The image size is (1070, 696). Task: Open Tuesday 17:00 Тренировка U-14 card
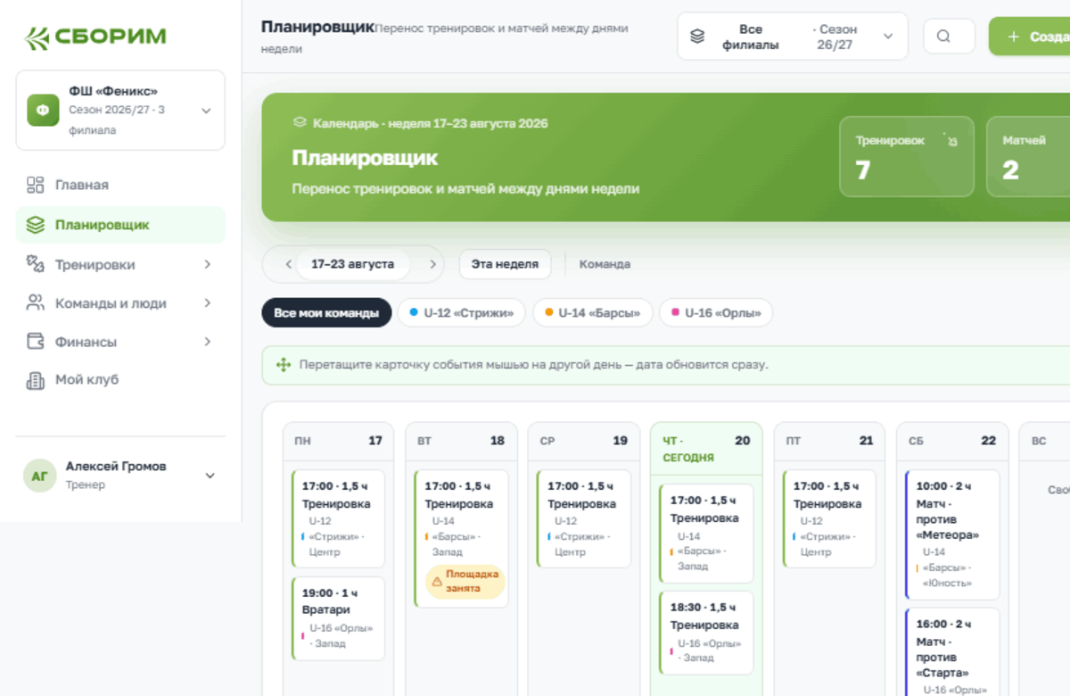coord(461,539)
